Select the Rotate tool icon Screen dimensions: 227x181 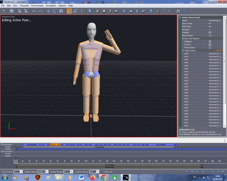pyautogui.click(x=55, y=11)
